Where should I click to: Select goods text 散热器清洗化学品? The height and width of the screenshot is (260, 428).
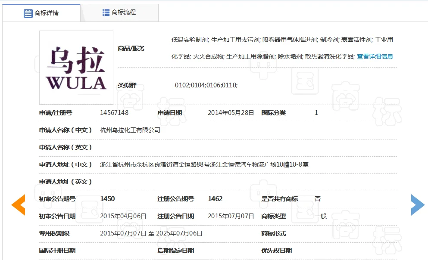tap(329, 56)
